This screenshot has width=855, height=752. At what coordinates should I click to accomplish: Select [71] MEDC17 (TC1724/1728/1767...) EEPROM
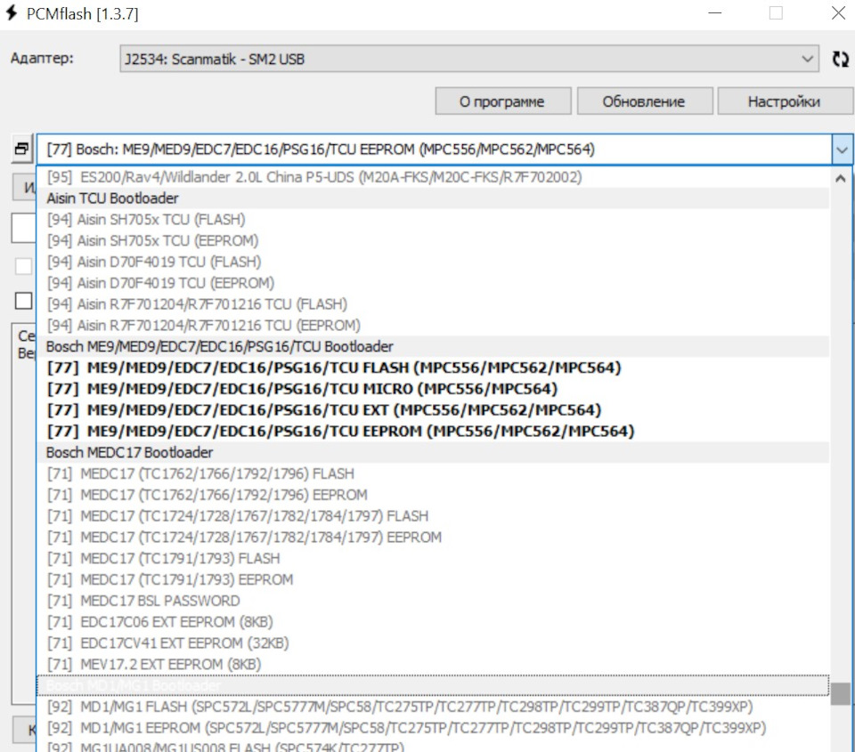[x=433, y=538]
